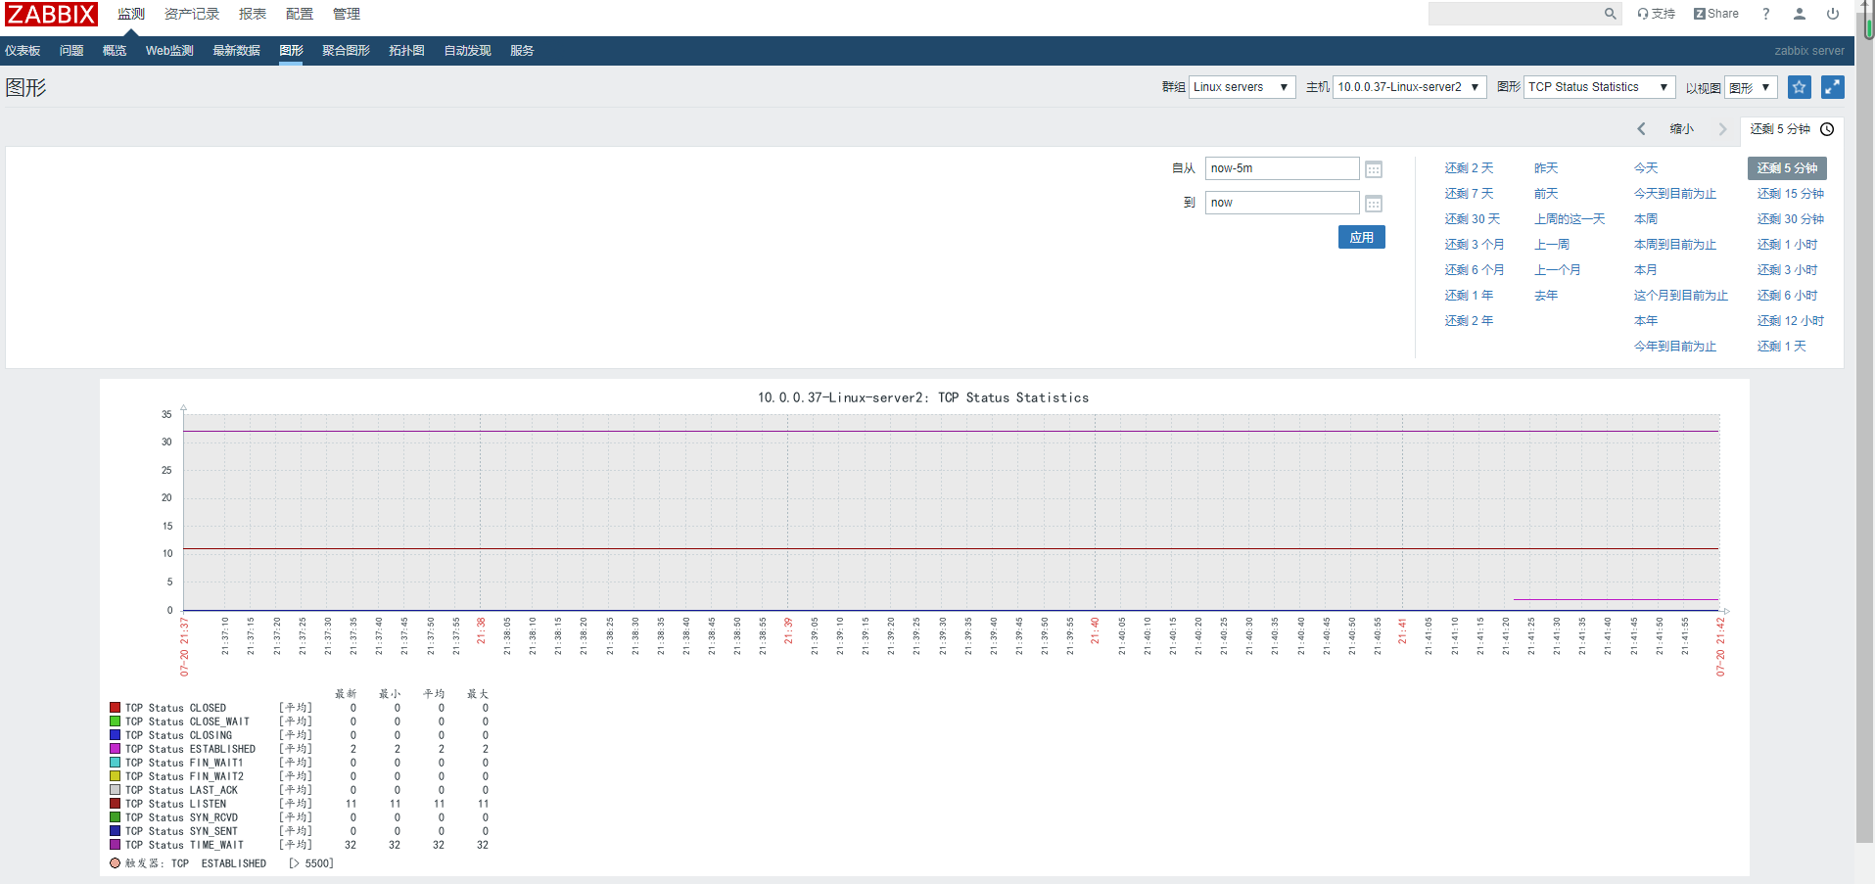Open the user profile icon
This screenshot has height=884, width=1875.
tap(1800, 14)
